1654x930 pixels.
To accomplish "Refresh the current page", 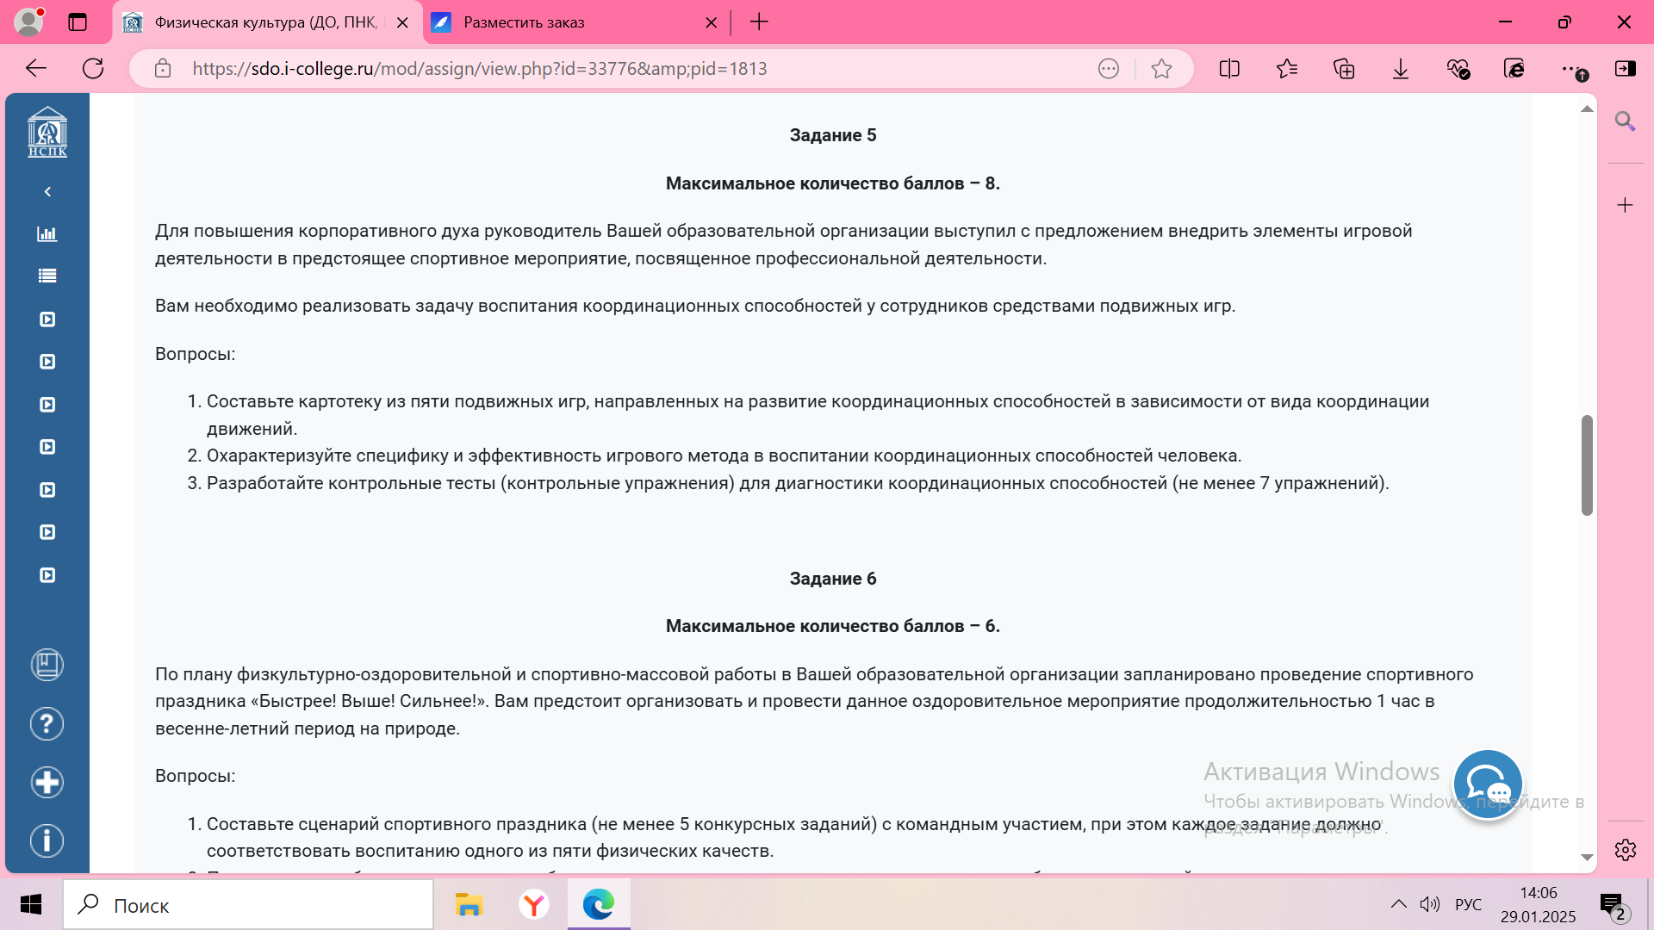I will pos(93,69).
